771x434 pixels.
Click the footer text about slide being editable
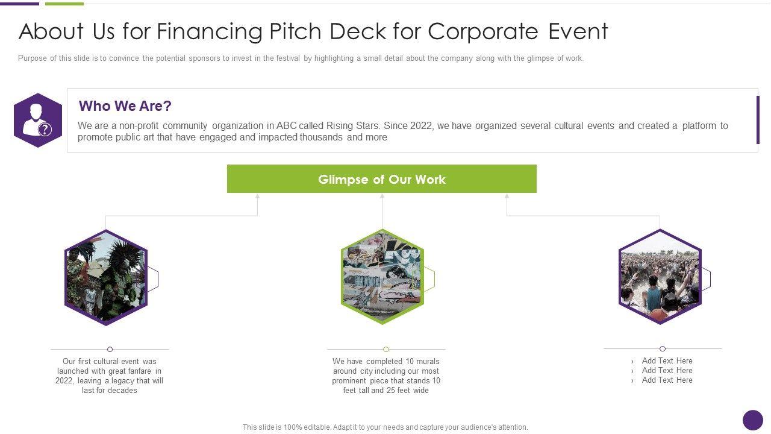[385, 427]
